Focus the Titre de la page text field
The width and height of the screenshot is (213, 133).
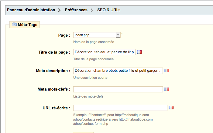[104, 52]
